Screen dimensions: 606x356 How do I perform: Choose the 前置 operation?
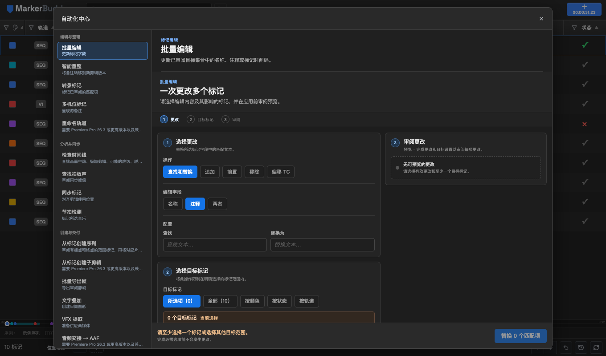click(232, 172)
